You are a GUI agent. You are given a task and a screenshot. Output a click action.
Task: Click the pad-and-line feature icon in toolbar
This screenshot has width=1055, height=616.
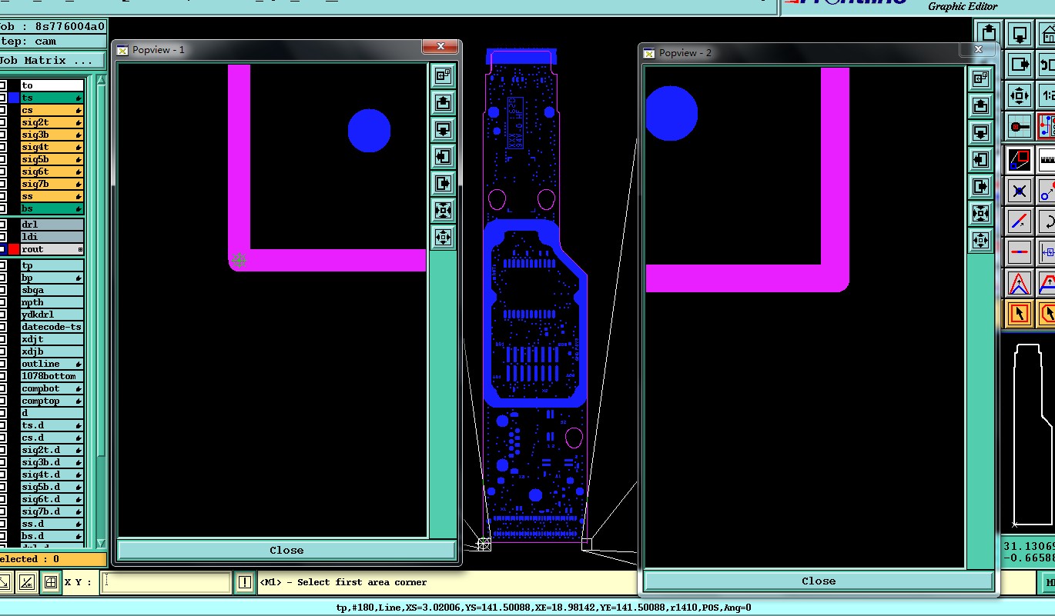pos(1020,126)
